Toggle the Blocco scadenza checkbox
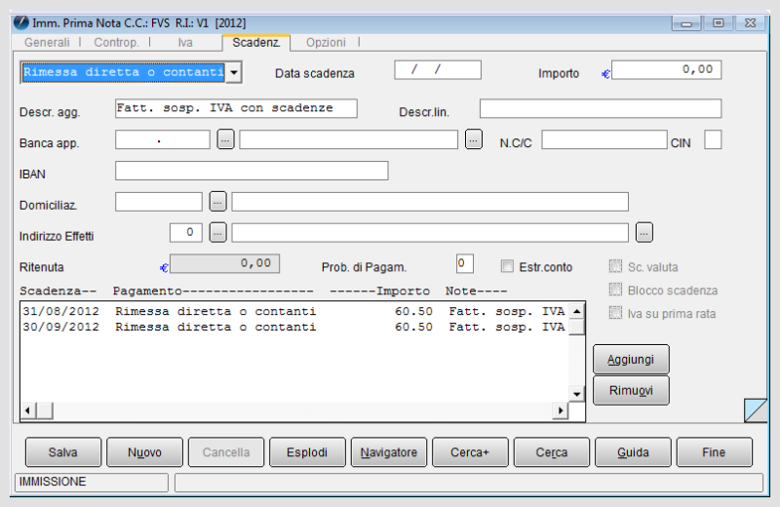This screenshot has height=507, width=780. coord(615,289)
